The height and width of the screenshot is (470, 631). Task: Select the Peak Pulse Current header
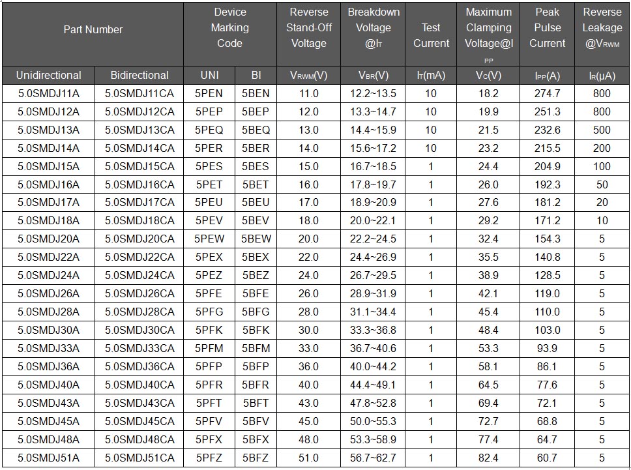(547, 28)
